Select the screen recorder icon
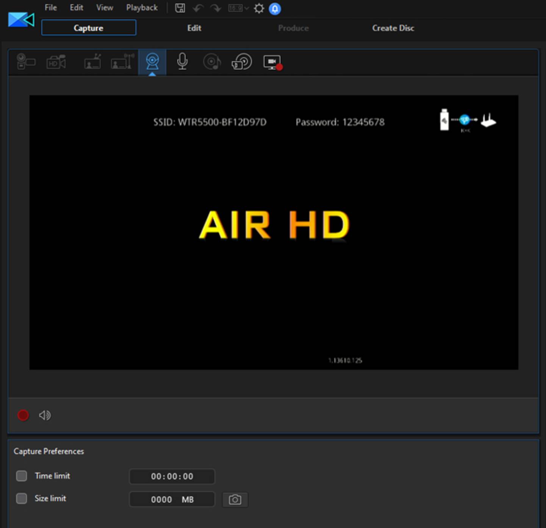The width and height of the screenshot is (546, 528). click(x=273, y=62)
